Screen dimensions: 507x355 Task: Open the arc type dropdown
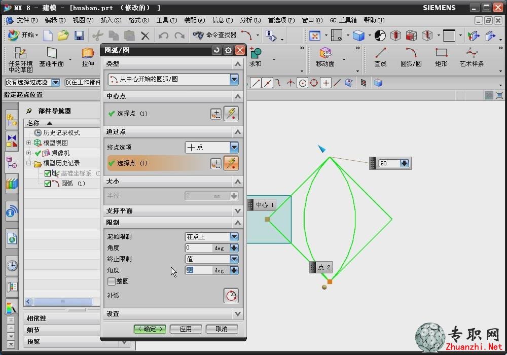point(234,79)
